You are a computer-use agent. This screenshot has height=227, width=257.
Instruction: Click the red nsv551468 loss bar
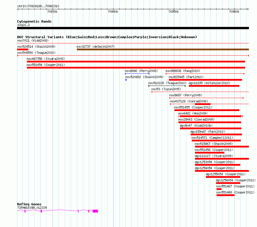[x=226, y=195]
